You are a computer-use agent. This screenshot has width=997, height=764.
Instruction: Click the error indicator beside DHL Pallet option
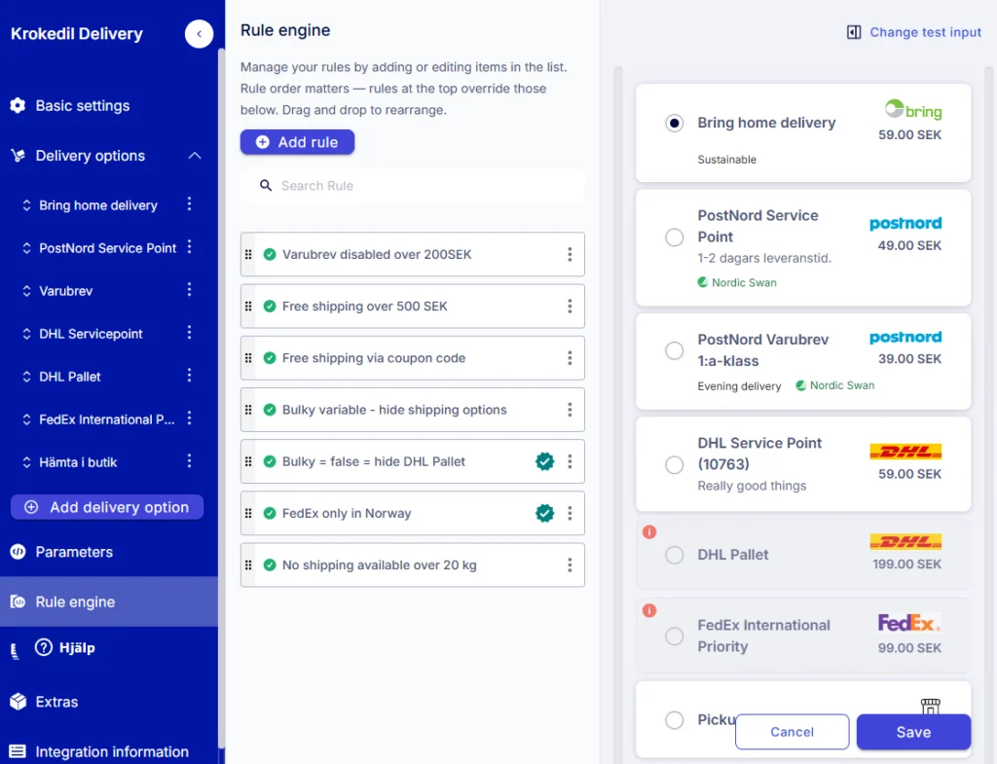click(x=648, y=531)
